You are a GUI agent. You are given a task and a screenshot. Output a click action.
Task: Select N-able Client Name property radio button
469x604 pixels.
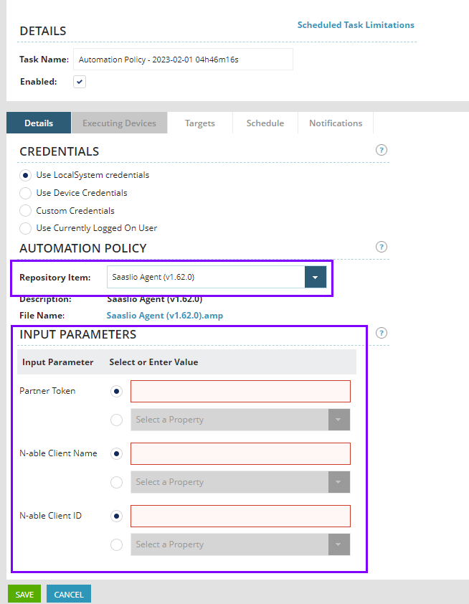116,482
